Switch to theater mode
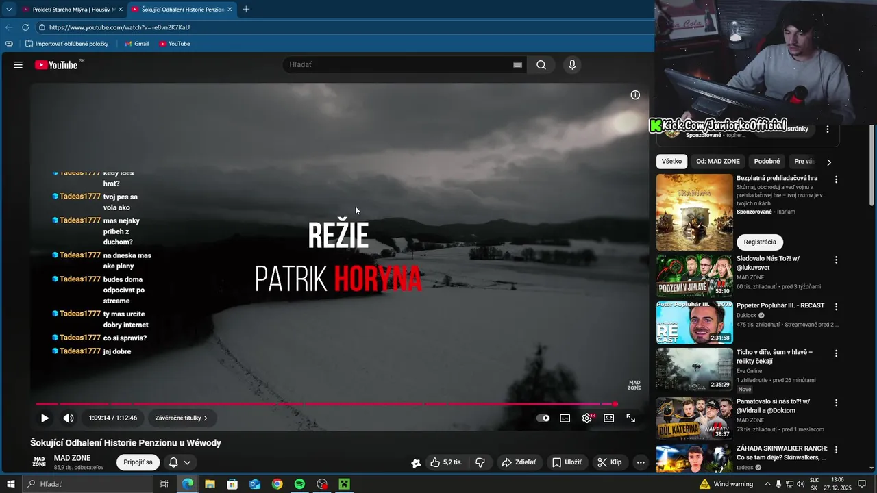Viewport: 877px width, 493px height. pyautogui.click(x=608, y=418)
